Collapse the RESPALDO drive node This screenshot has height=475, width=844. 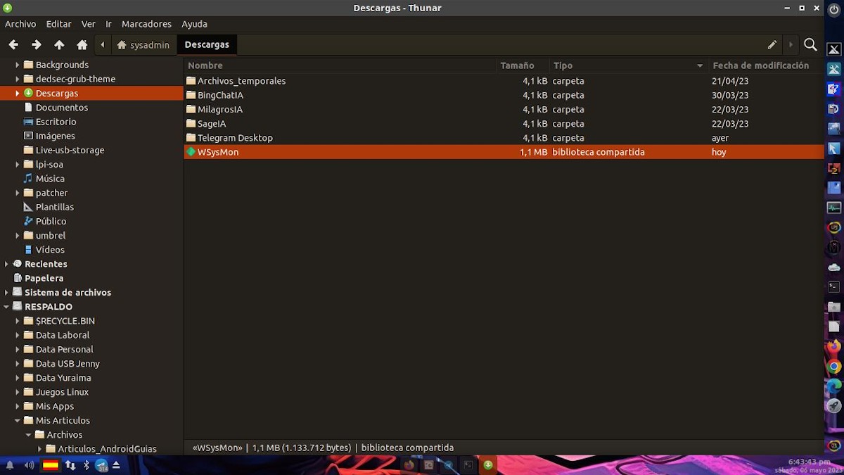[6, 307]
